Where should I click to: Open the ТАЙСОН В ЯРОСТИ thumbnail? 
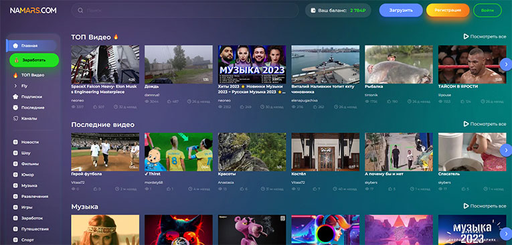[472, 64]
